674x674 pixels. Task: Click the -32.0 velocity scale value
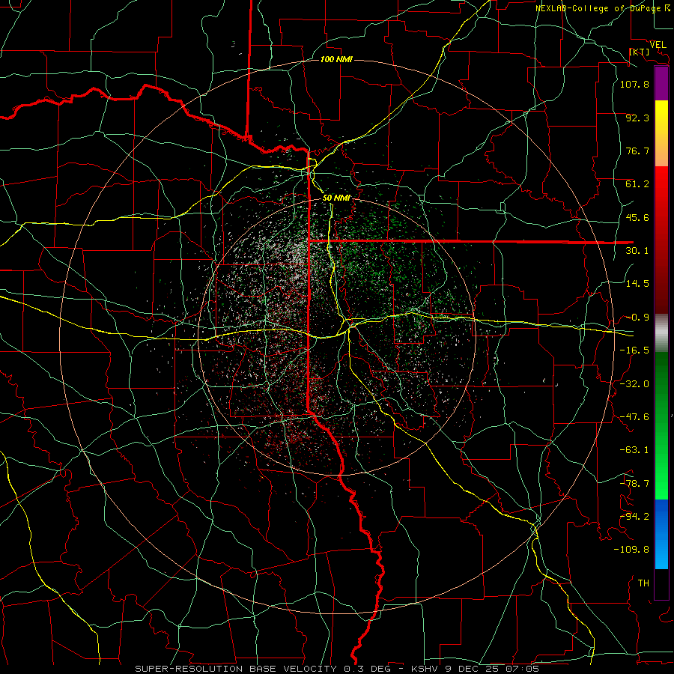(634, 383)
